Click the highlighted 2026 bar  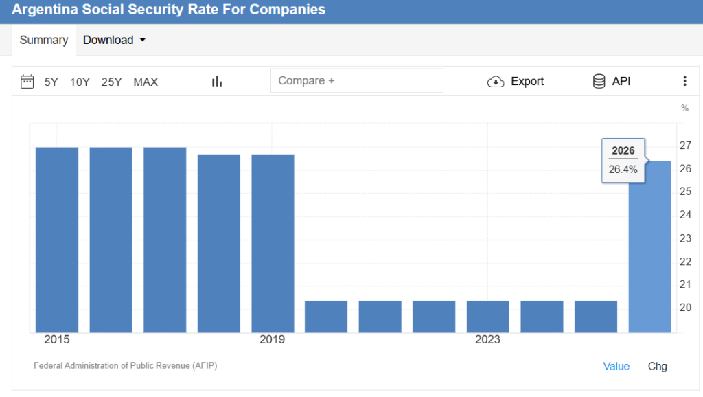pyautogui.click(x=649, y=247)
